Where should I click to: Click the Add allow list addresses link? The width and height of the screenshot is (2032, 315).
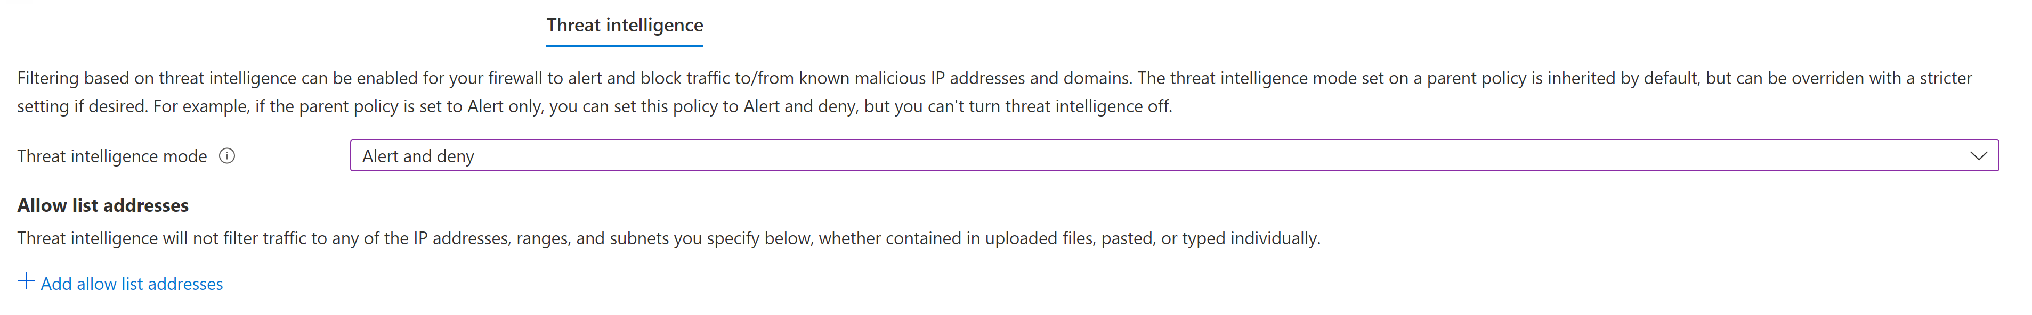point(120,284)
